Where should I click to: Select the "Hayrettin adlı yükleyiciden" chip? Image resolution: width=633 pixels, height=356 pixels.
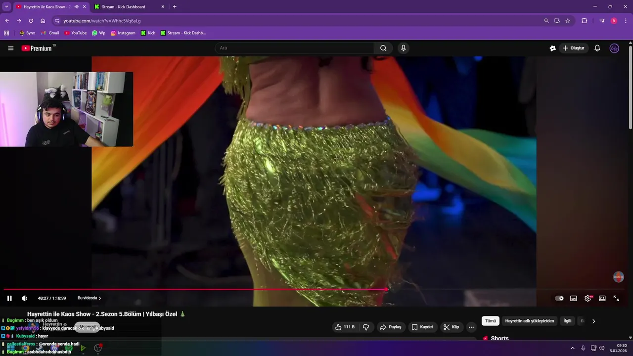pyautogui.click(x=530, y=321)
